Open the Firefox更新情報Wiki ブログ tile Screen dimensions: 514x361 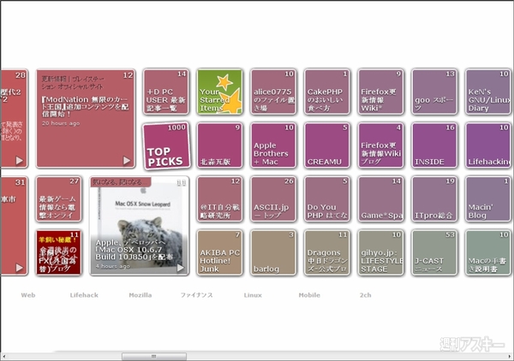pos(380,145)
